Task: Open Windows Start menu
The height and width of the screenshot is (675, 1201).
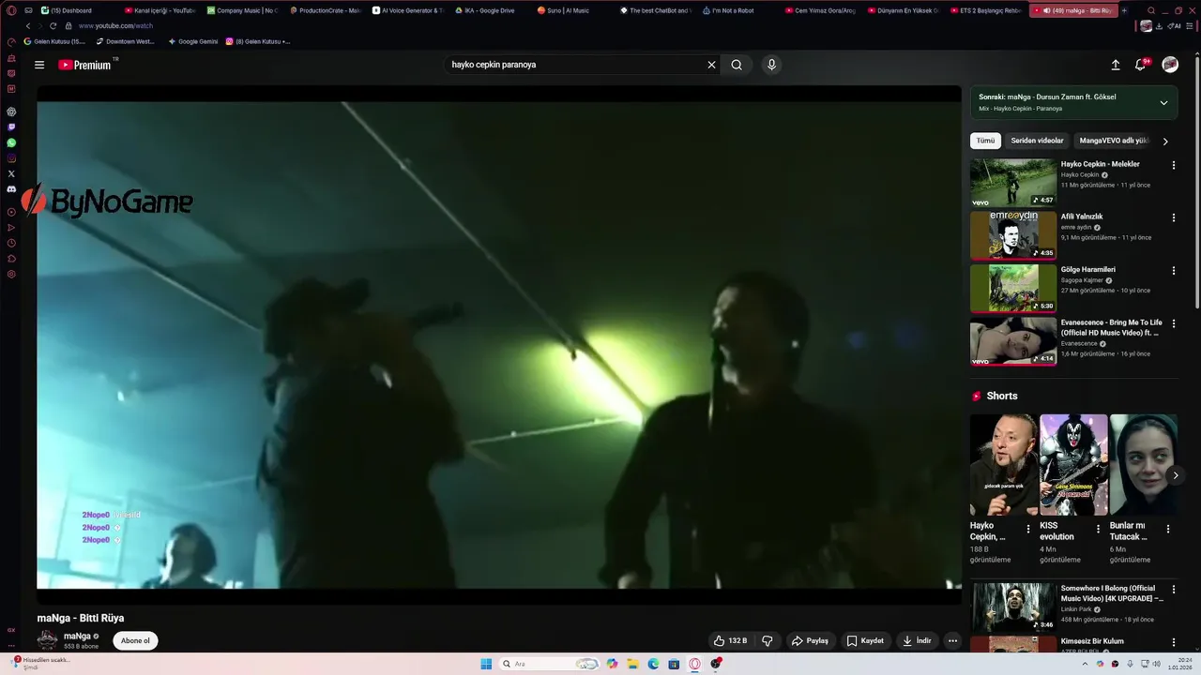Action: point(486,664)
